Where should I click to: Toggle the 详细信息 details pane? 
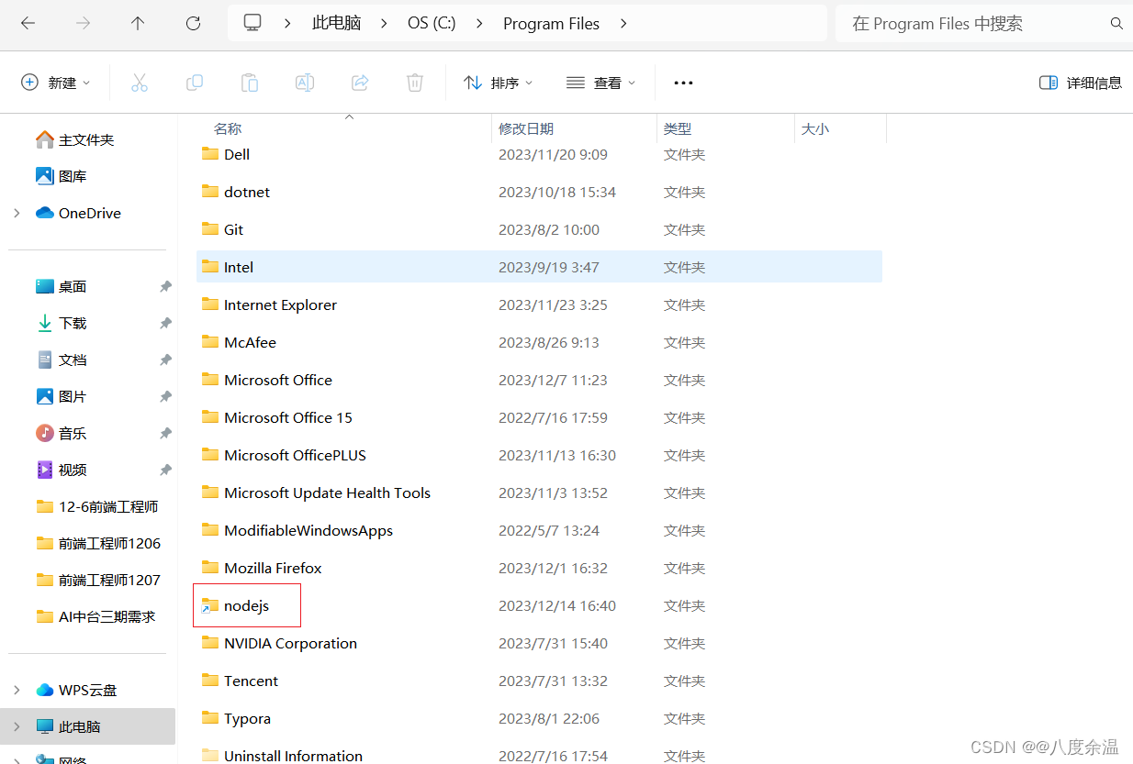click(x=1081, y=83)
